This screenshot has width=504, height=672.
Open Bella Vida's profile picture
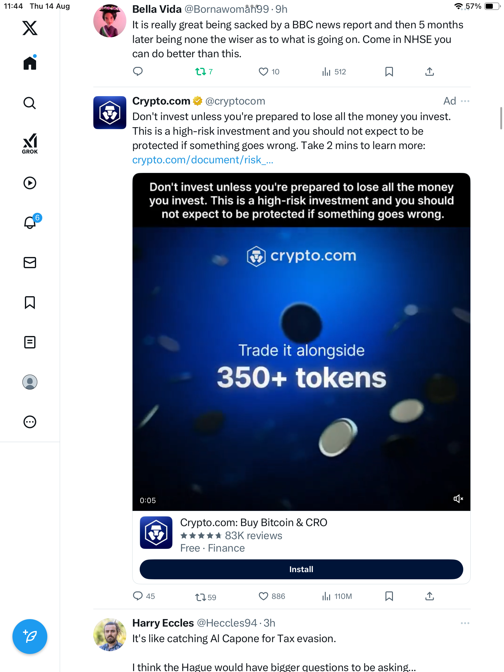(x=110, y=21)
